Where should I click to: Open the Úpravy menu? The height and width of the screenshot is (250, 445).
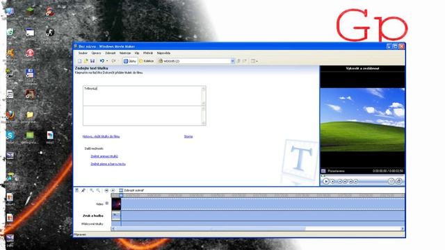click(x=96, y=53)
